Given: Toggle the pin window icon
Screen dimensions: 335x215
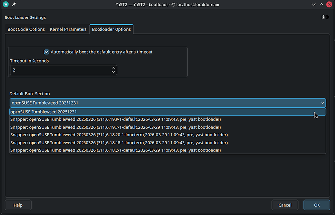Looking at the screenshot, I should [14, 4].
